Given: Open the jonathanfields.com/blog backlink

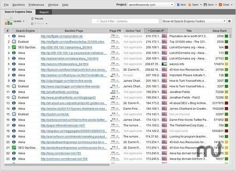Looking at the screenshot, I should click(59, 92).
